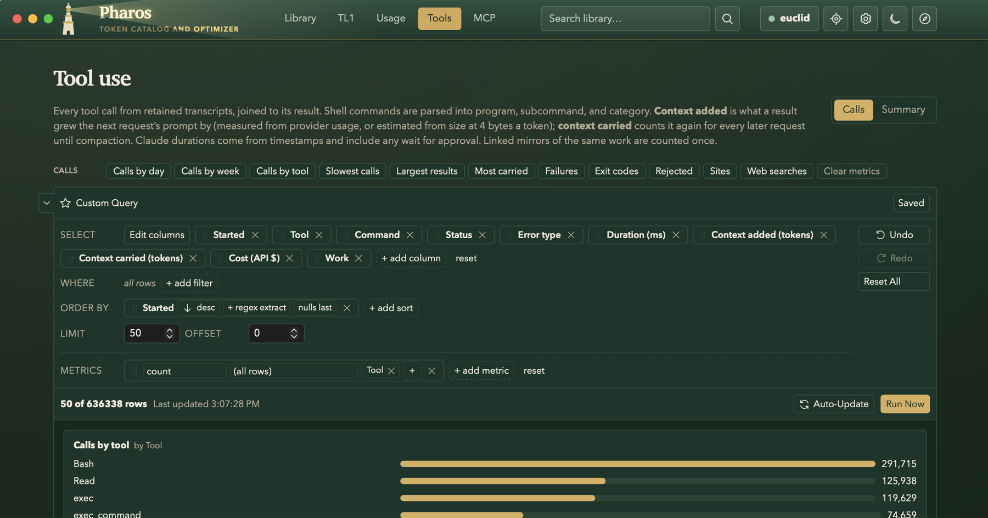Switch to the Summary view
Viewport: 988px width, 518px height.
pyautogui.click(x=903, y=110)
